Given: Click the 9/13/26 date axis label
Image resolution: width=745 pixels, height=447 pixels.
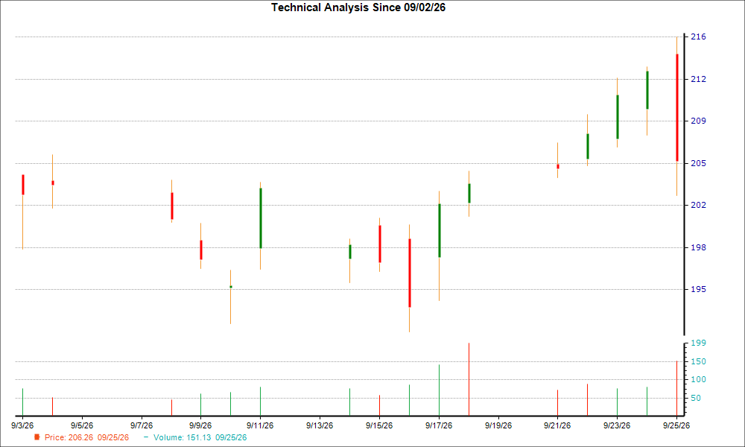Looking at the screenshot, I should (x=320, y=425).
